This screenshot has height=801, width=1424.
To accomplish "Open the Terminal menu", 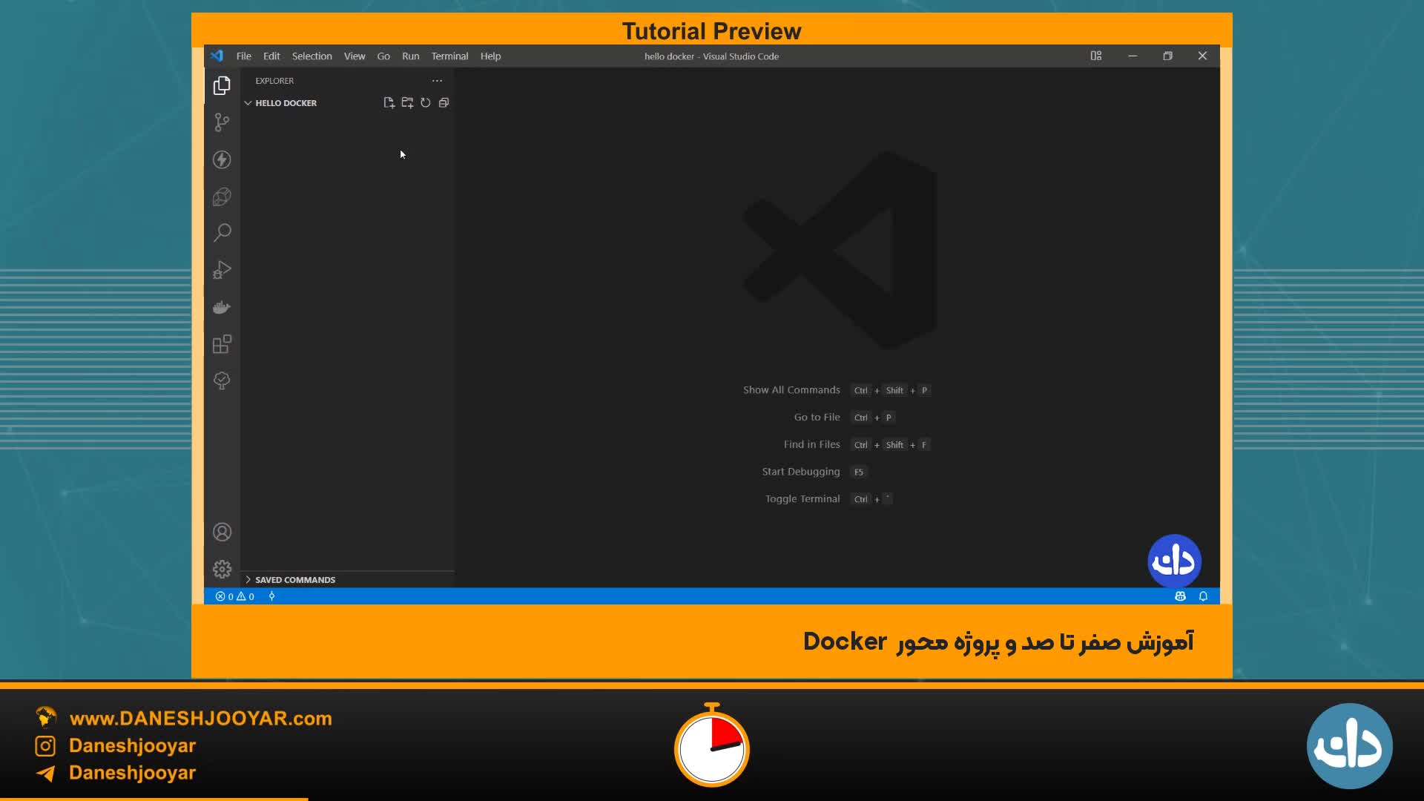I will (x=449, y=56).
